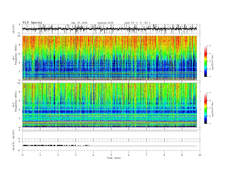
Task: Click the ch.2 spectrogram "2" kHz tick label
Action: click(20, 119)
